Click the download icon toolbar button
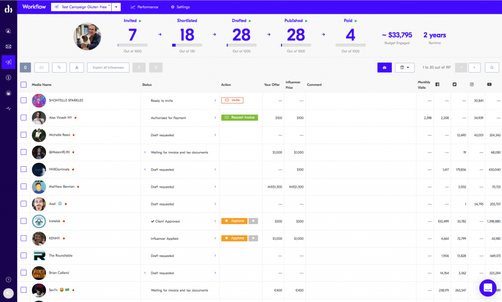The width and height of the screenshot is (502, 302). click(x=77, y=68)
